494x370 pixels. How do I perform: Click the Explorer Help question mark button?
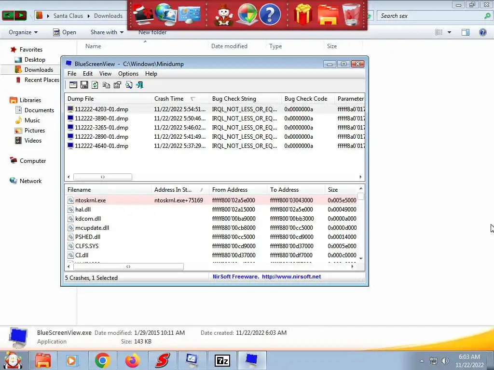tap(482, 32)
